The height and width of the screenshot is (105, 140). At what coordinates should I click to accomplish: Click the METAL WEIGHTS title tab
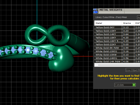111,10
